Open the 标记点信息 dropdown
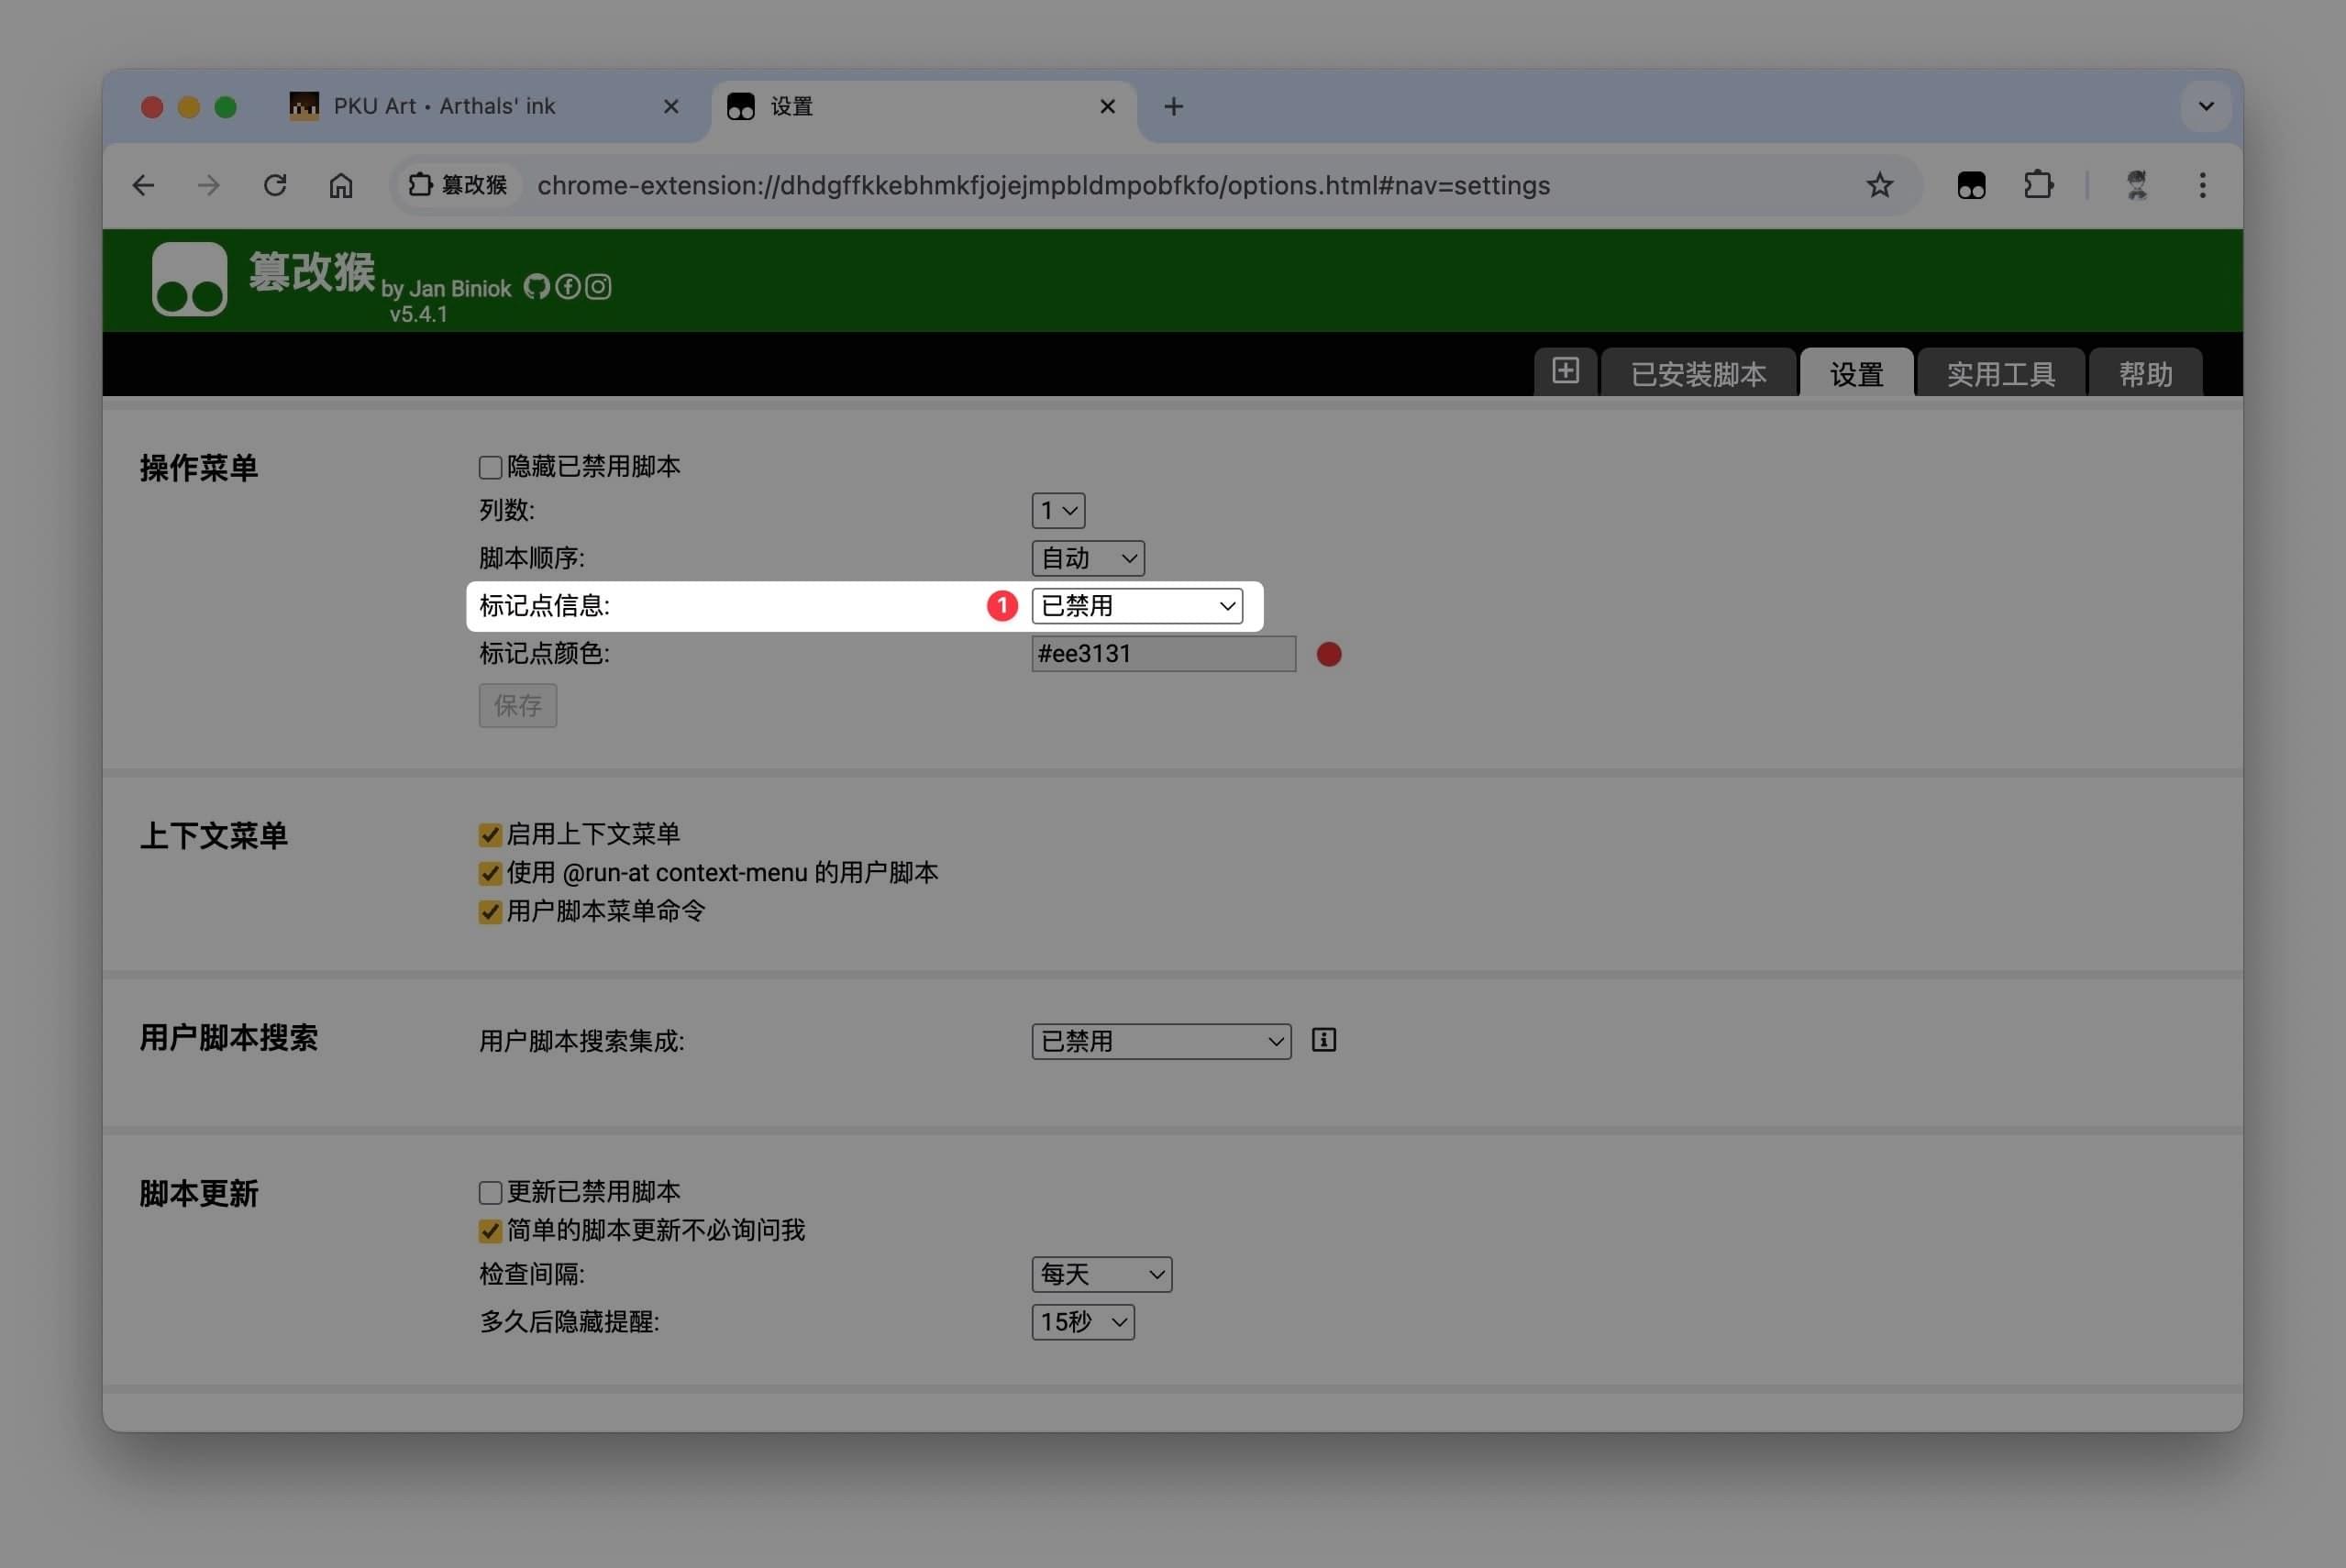The width and height of the screenshot is (2346, 1568). [1137, 606]
